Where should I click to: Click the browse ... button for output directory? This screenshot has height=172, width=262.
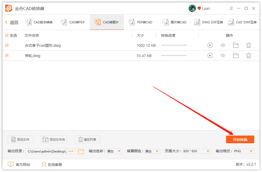tap(71, 151)
